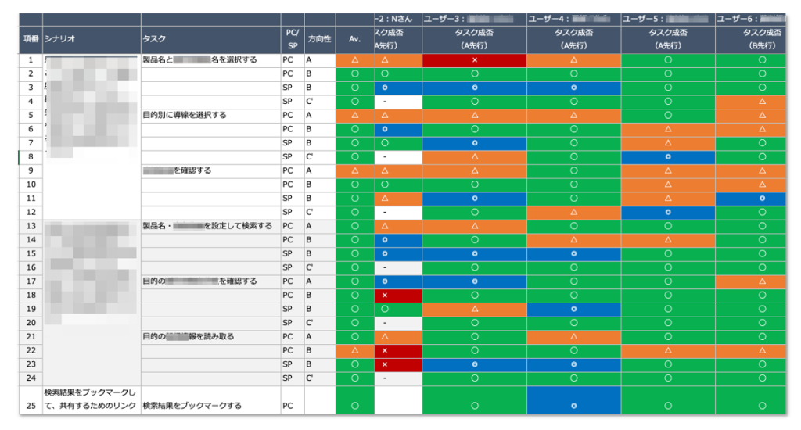Click the red × cell in row 1
The height and width of the screenshot is (430, 801).
point(474,59)
